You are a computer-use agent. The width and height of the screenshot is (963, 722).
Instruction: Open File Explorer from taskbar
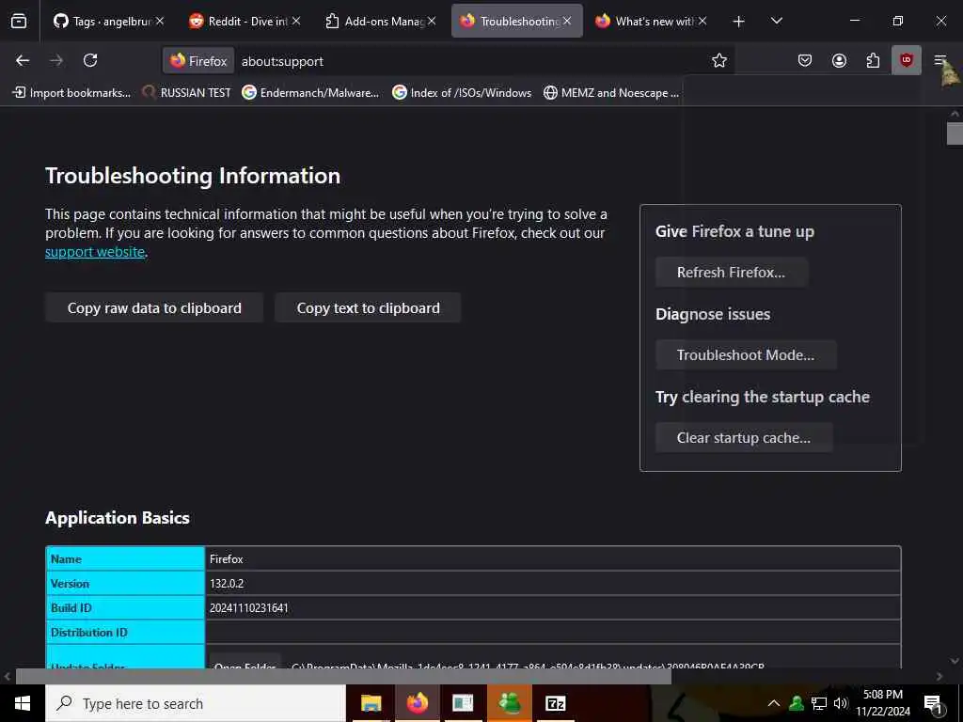click(x=371, y=703)
